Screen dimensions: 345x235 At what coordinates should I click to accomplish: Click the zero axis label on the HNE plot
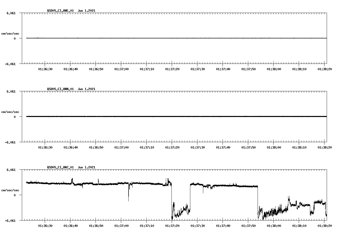coord(15,38)
